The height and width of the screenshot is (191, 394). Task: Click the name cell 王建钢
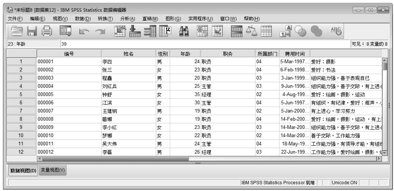coord(129,111)
